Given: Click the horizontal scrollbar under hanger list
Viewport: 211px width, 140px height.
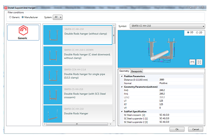Looking at the screenshot, I should [x=77, y=124].
